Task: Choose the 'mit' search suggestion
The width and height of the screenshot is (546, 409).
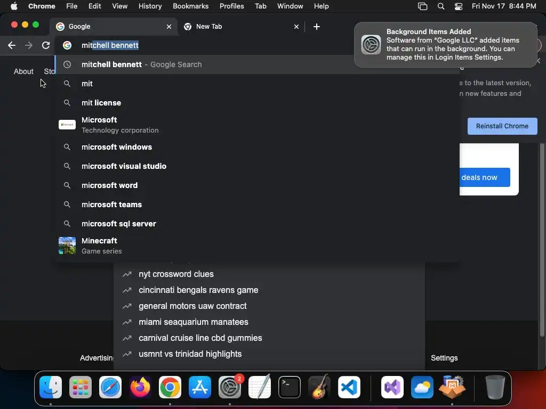Action: [x=257, y=84]
